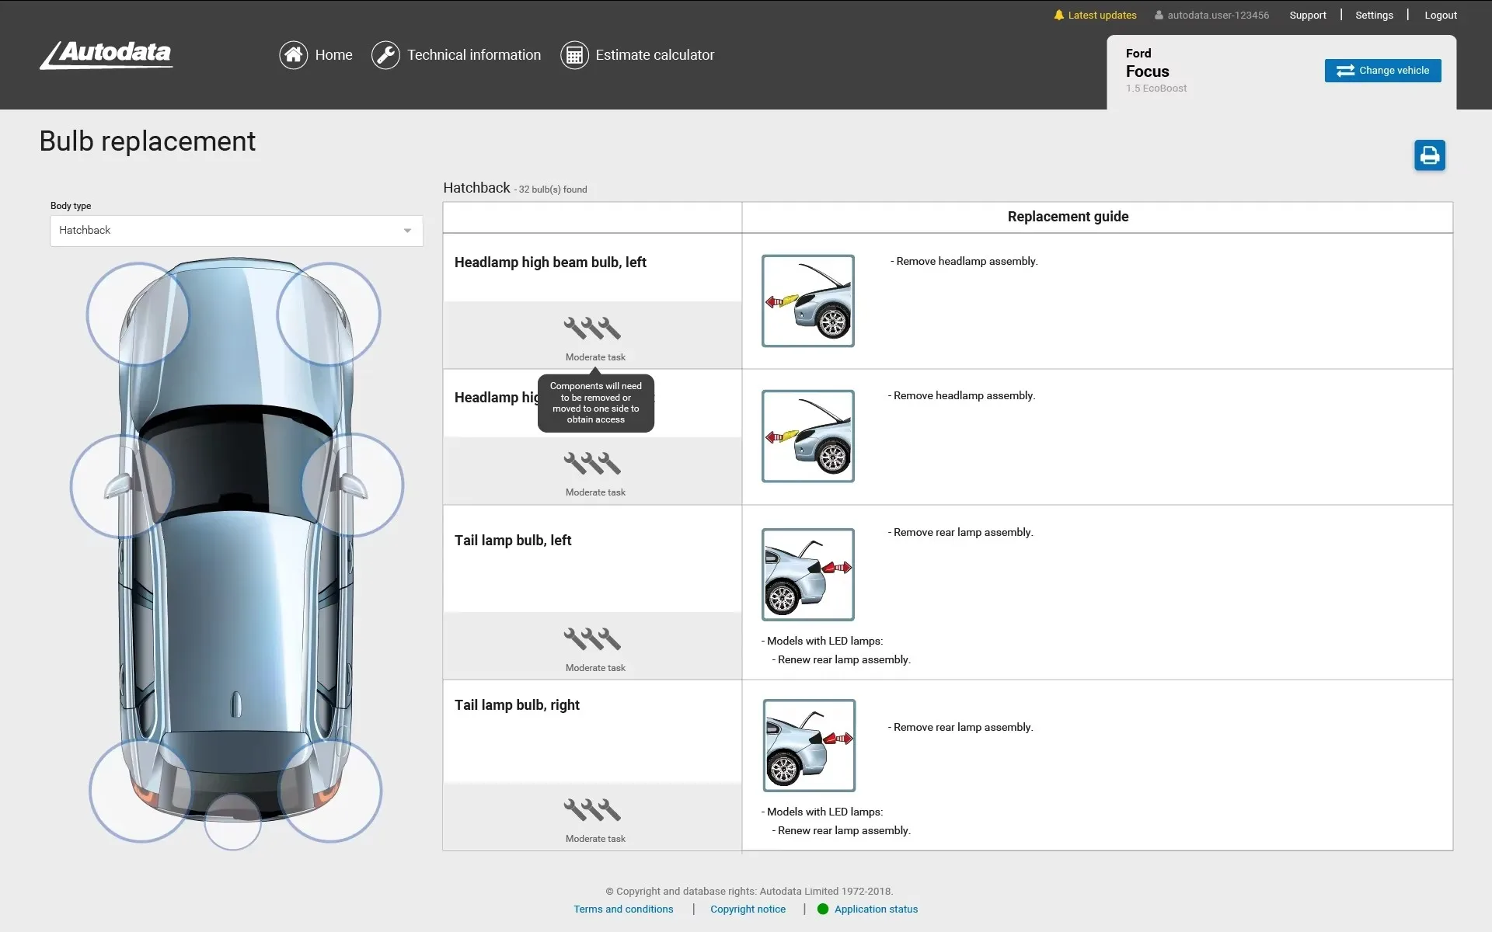Check the Application status indicator link
The width and height of the screenshot is (1492, 932).
875,909
